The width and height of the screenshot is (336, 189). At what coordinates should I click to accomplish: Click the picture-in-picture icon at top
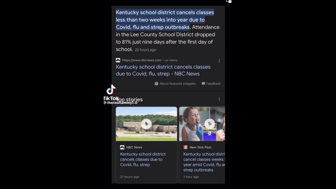point(229,1)
